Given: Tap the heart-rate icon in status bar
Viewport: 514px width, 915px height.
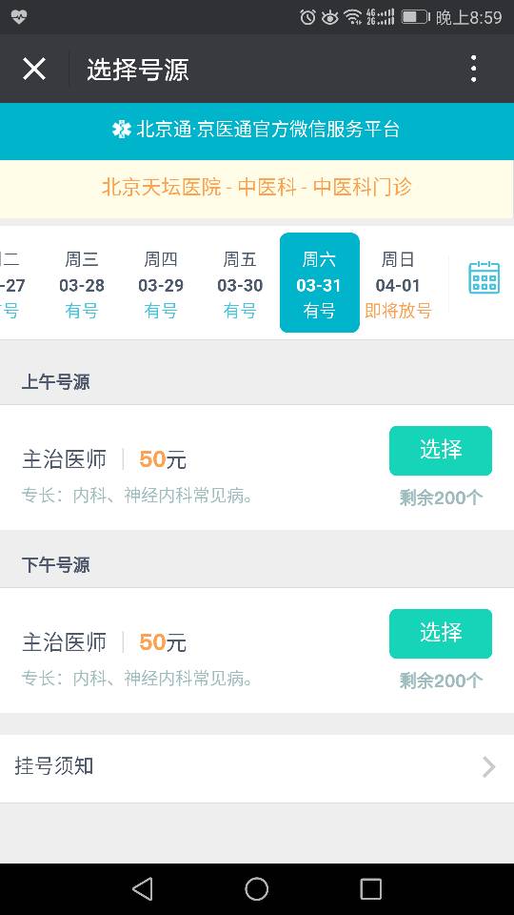Looking at the screenshot, I should (18, 17).
